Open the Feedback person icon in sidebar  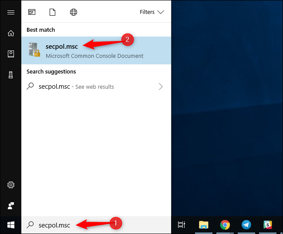coord(11,206)
